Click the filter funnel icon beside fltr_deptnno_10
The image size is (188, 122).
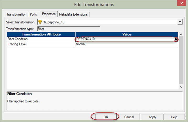(40, 22)
